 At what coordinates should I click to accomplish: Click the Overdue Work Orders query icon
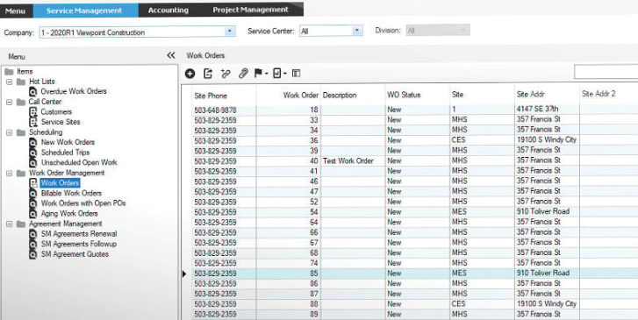[x=33, y=91]
